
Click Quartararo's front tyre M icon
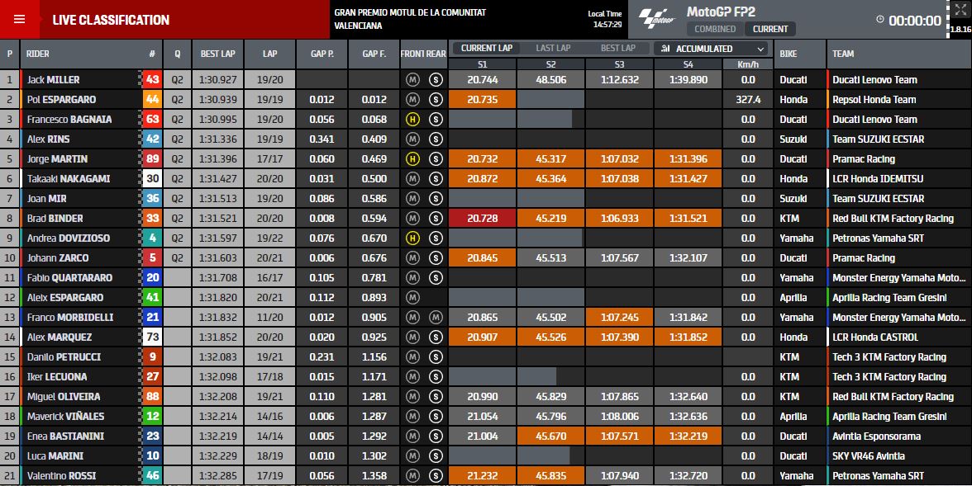(x=413, y=278)
